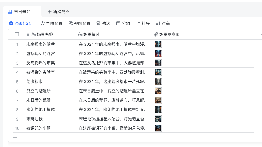
Task: Open the 行高 row height option
Action: coord(163,23)
